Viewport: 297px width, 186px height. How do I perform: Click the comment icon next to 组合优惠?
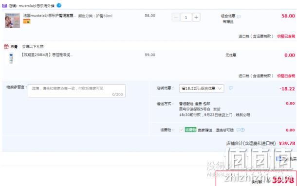click(239, 17)
